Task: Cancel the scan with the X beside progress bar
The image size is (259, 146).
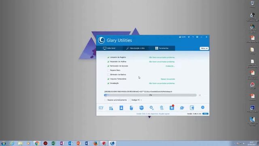Action: coord(200,95)
